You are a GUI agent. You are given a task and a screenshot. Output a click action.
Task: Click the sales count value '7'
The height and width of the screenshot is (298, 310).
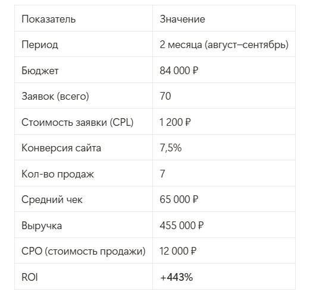[x=162, y=174]
